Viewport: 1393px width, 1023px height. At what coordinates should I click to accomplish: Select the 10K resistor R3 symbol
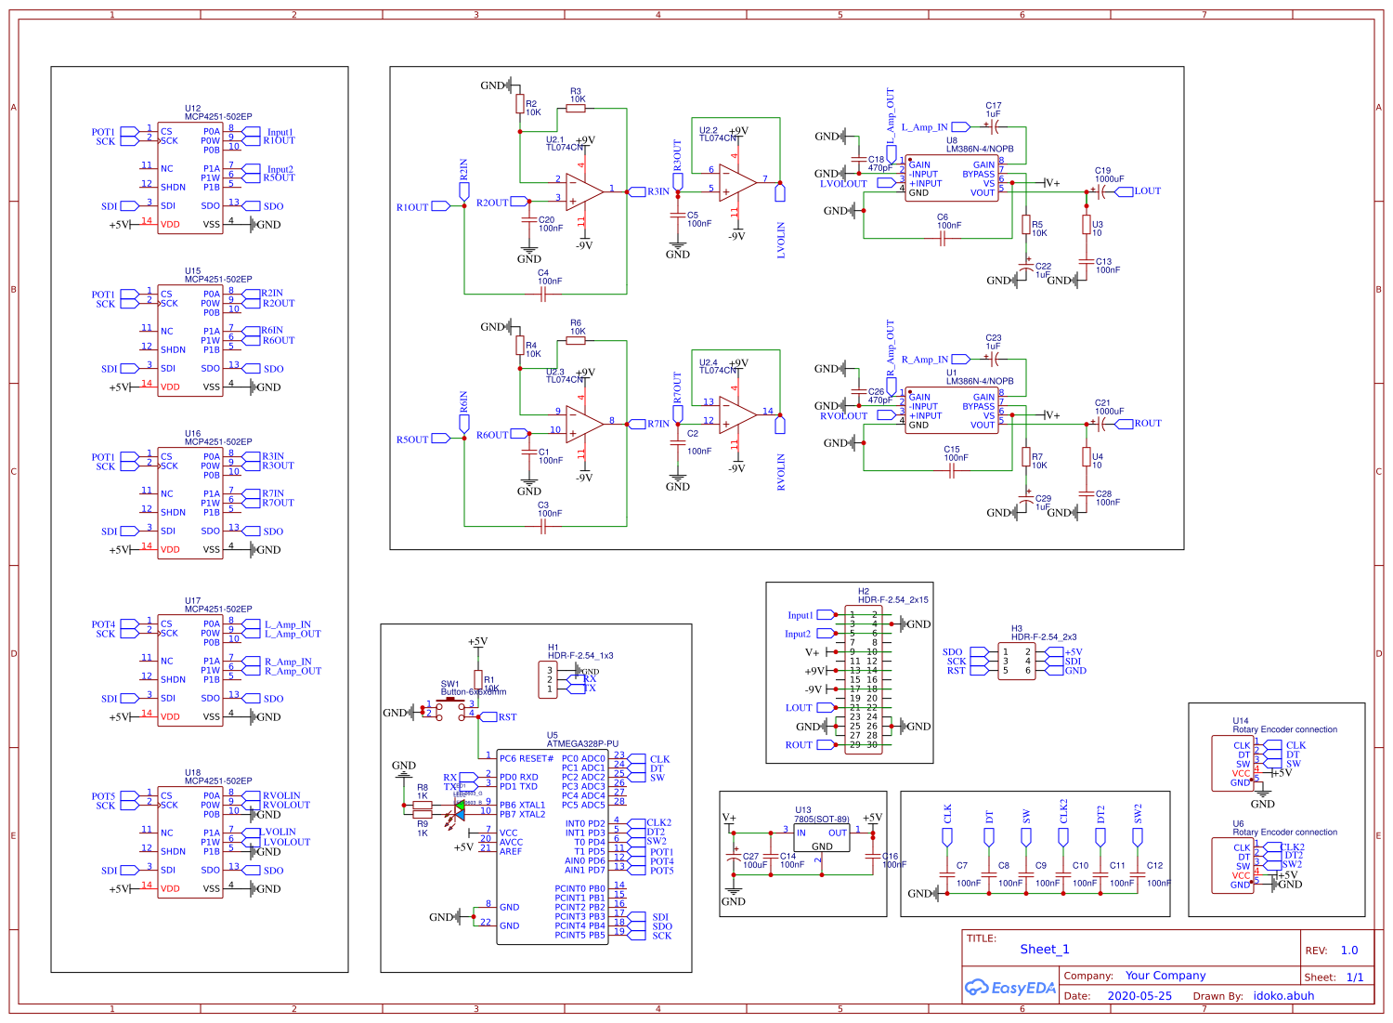click(576, 106)
